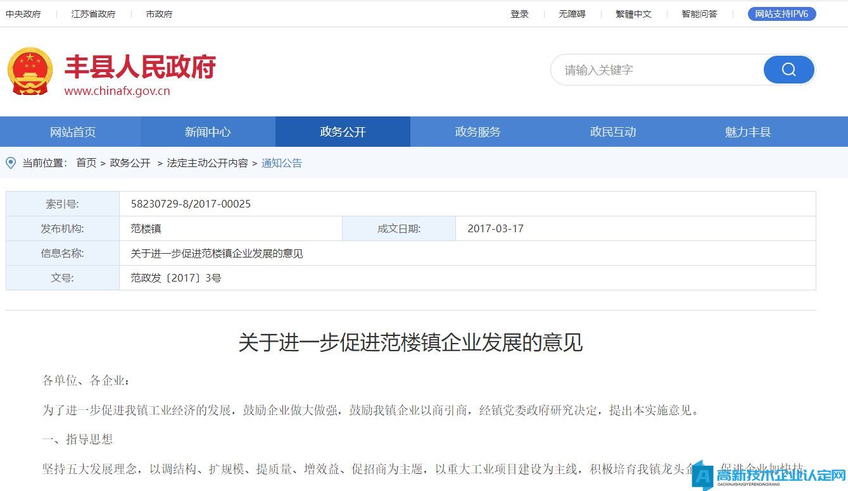Click the blue magnifier search button
This screenshot has height=491, width=848.
tap(788, 70)
